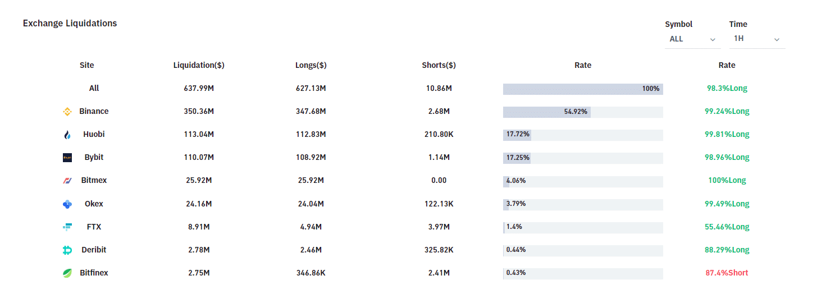Click the Shorts($) column header
This screenshot has width=817, height=303.
[439, 65]
